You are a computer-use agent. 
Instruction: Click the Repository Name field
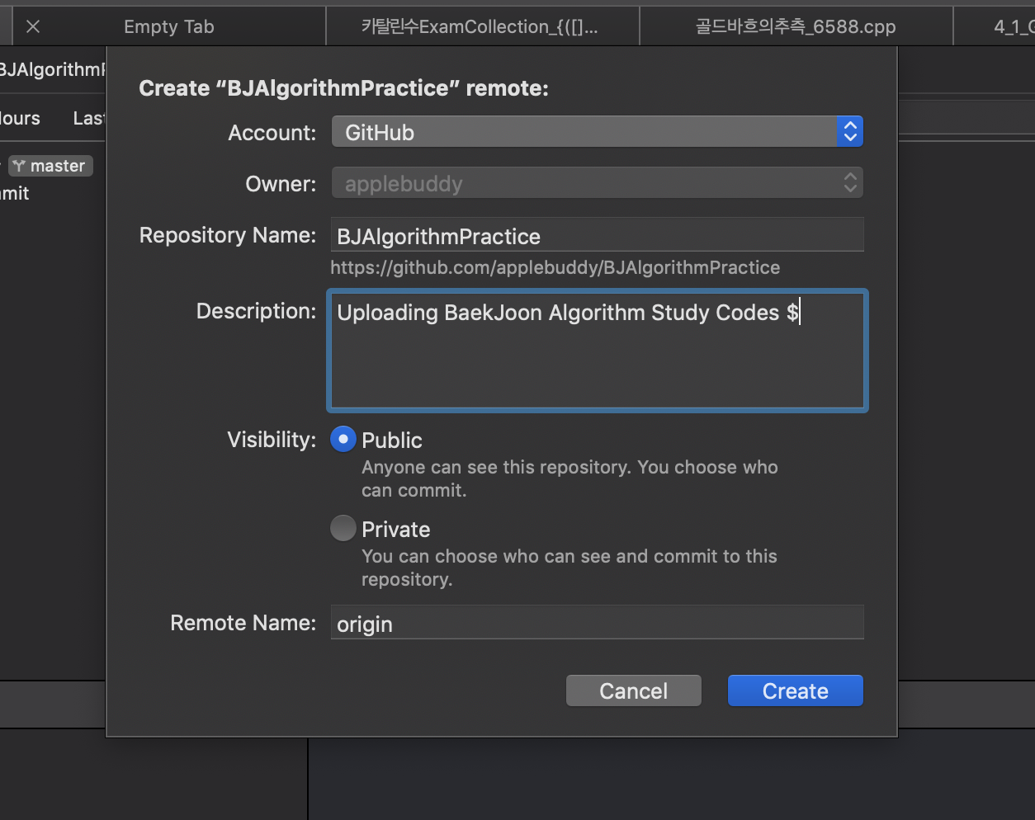597,235
